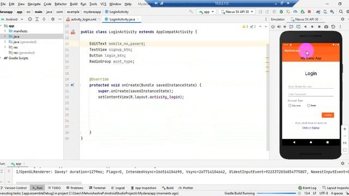Viewport: 349px width, 196px height.
Task: Switch to the activity_login.xml tab
Action: coord(83,20)
